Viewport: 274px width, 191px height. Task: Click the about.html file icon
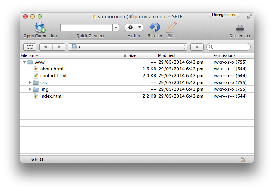click(x=36, y=69)
